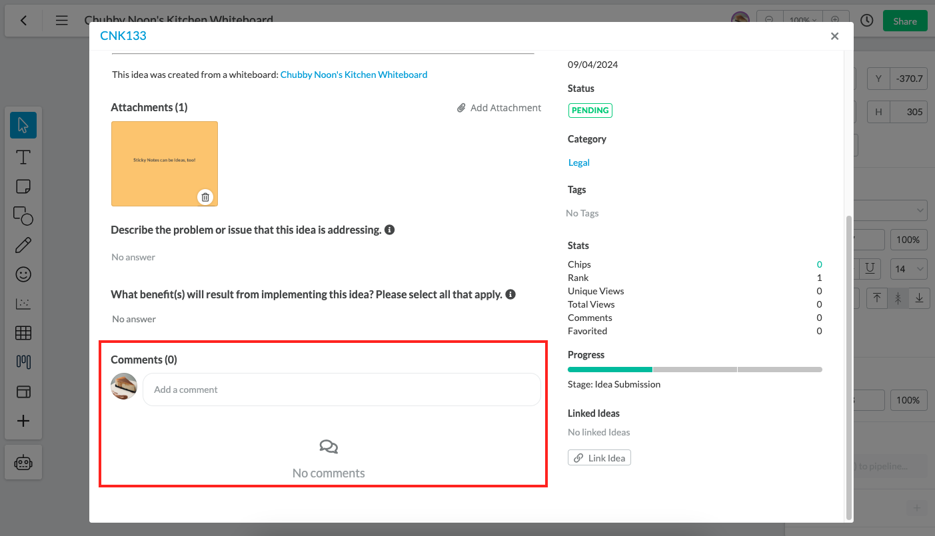Open the Legal category link
This screenshot has width=935, height=536.
point(579,162)
